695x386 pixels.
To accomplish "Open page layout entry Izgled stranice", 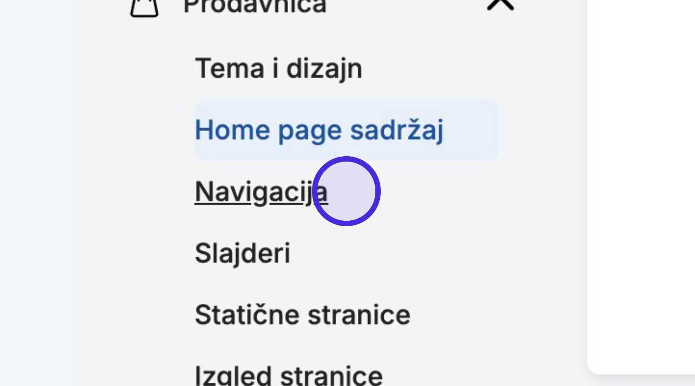I will [289, 375].
